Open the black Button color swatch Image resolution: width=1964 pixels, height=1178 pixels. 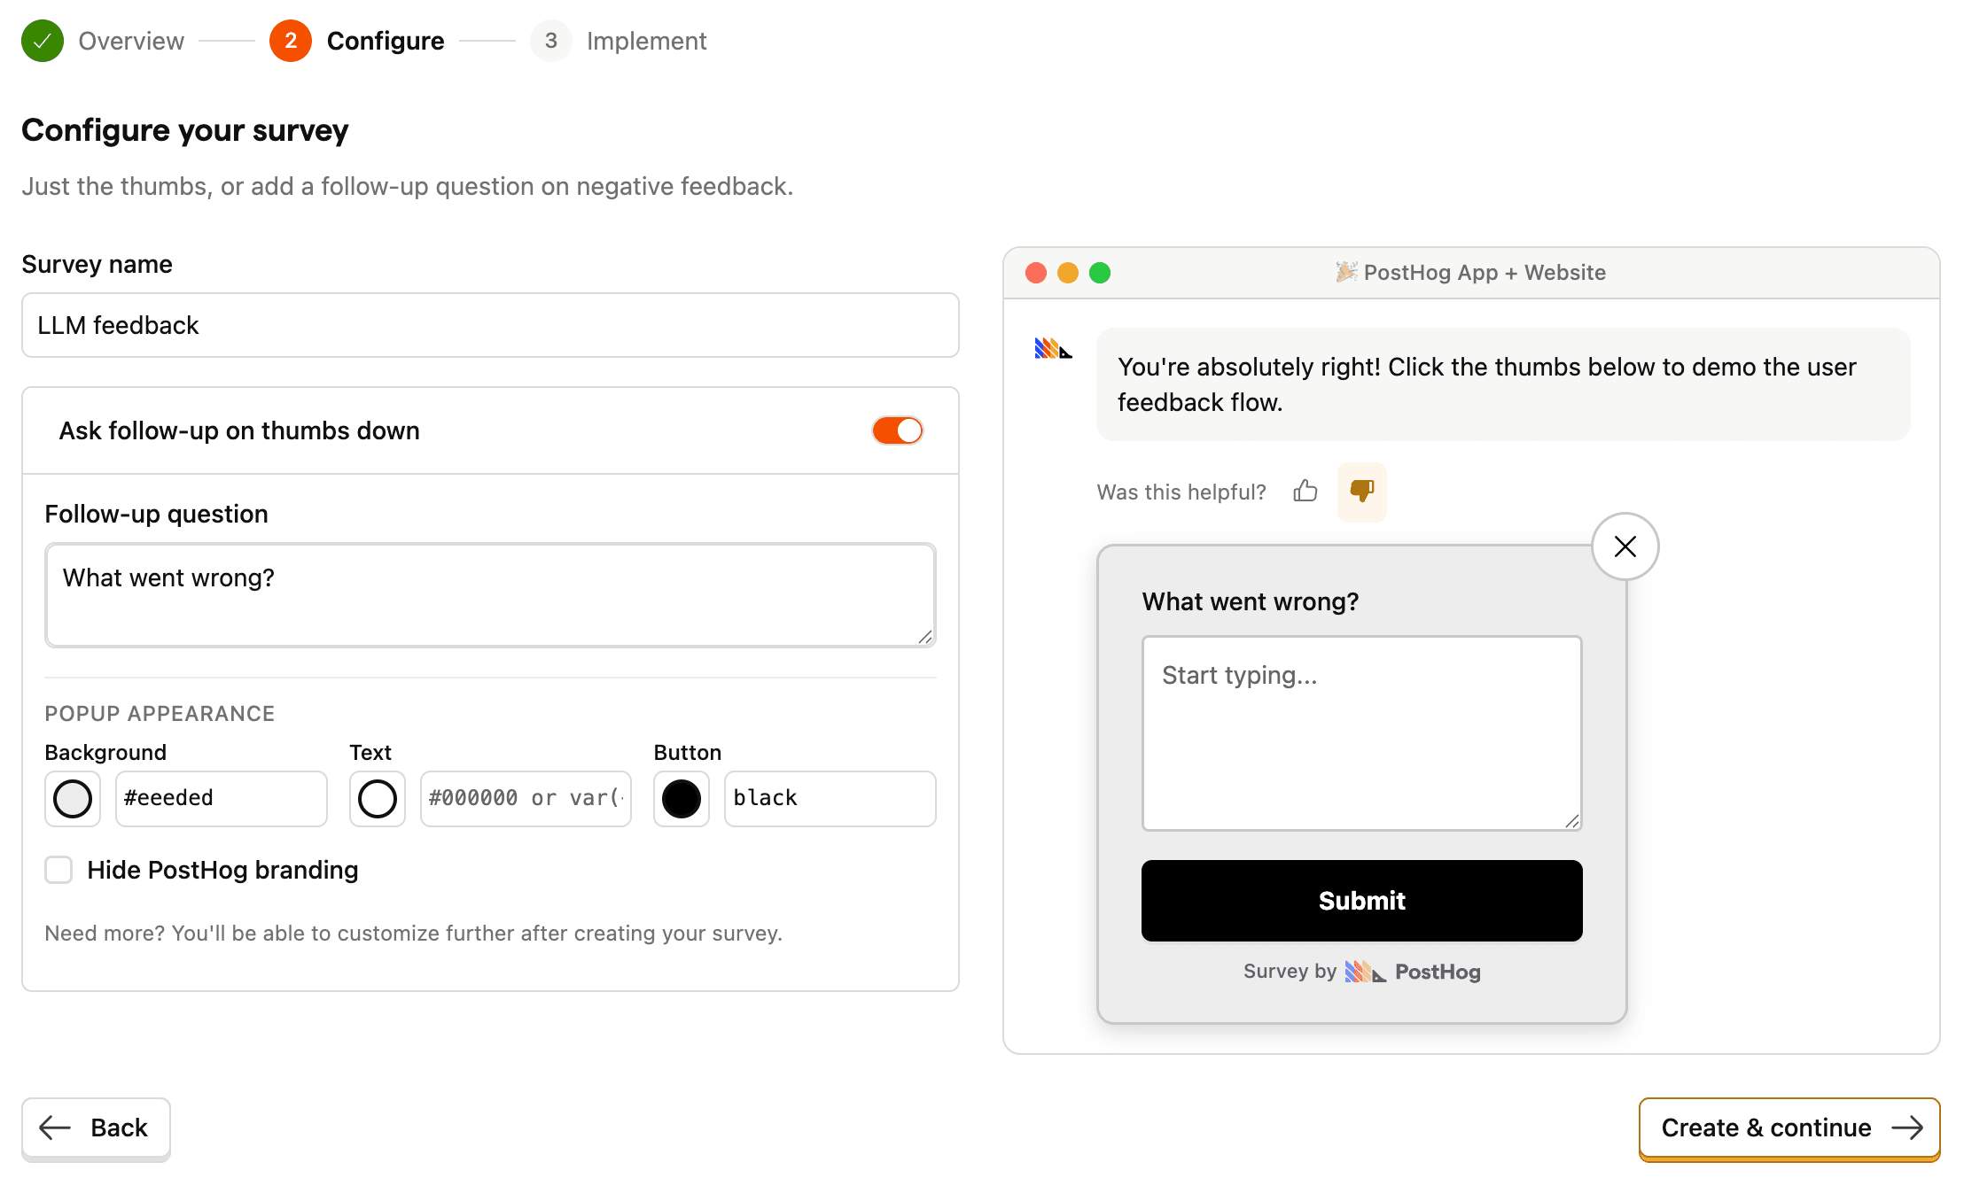681,798
